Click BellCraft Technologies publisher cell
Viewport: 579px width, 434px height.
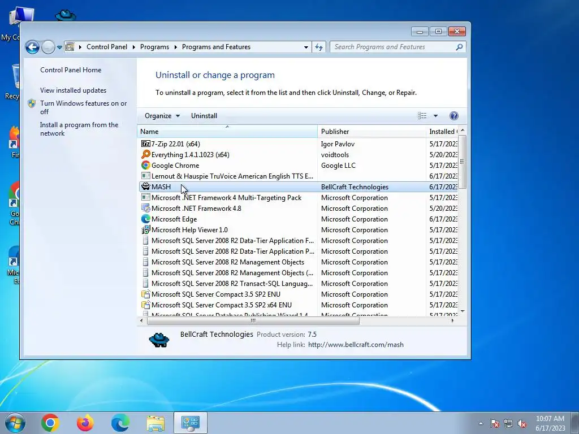coord(355,186)
